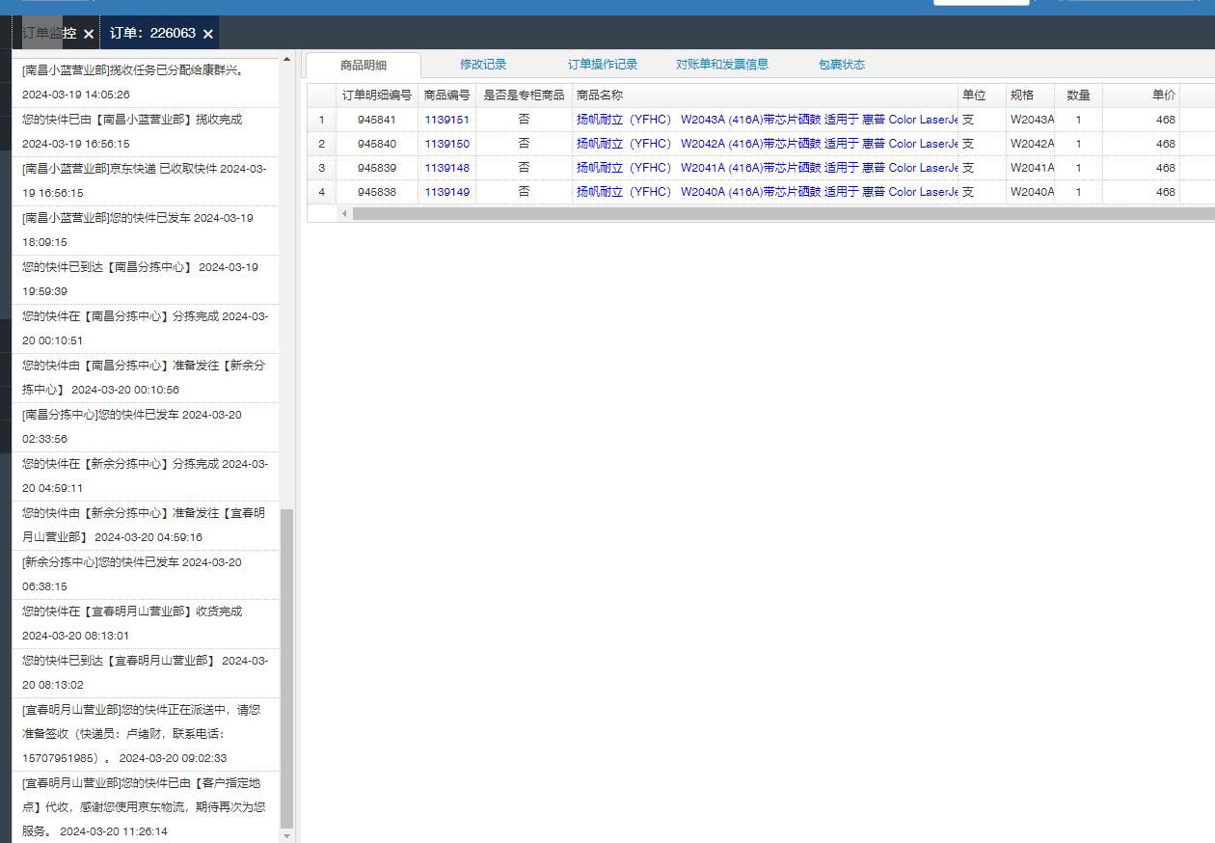
Task: Select specification cell W2043A
Action: 1031,120
